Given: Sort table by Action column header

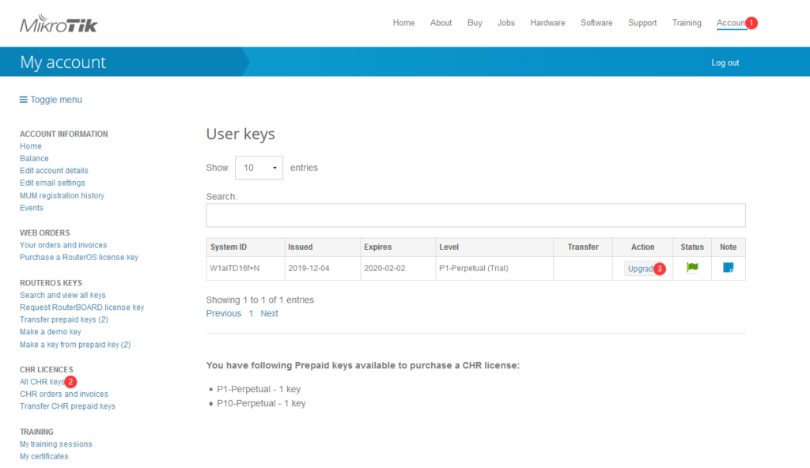Looking at the screenshot, I should coord(642,247).
